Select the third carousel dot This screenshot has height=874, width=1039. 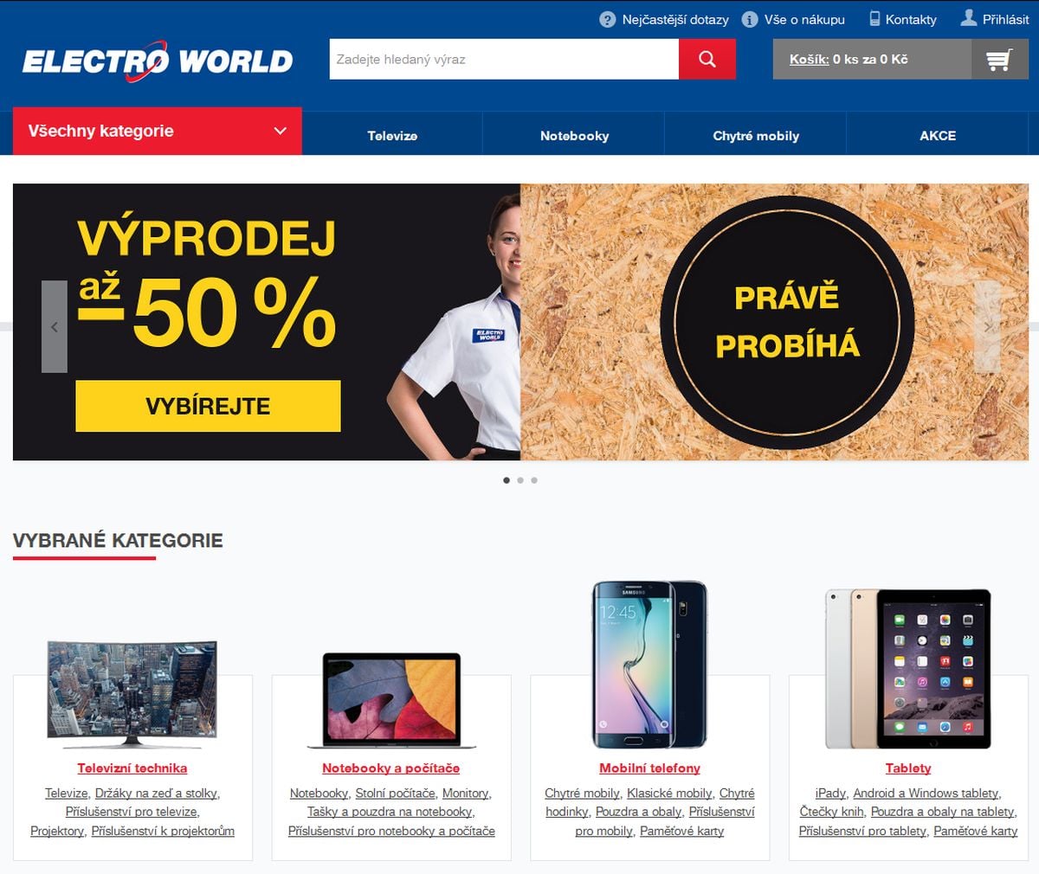(534, 480)
